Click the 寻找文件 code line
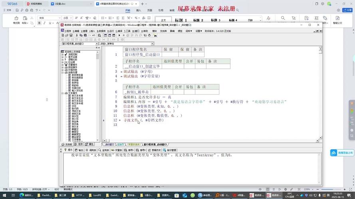Screen dimensions: 355x199 coord(131,120)
